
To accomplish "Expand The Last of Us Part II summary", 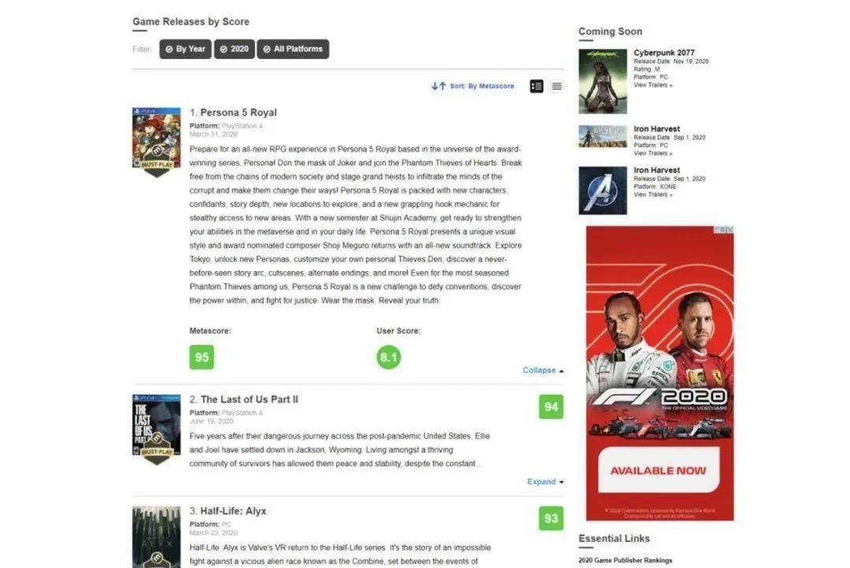I will pos(545,481).
